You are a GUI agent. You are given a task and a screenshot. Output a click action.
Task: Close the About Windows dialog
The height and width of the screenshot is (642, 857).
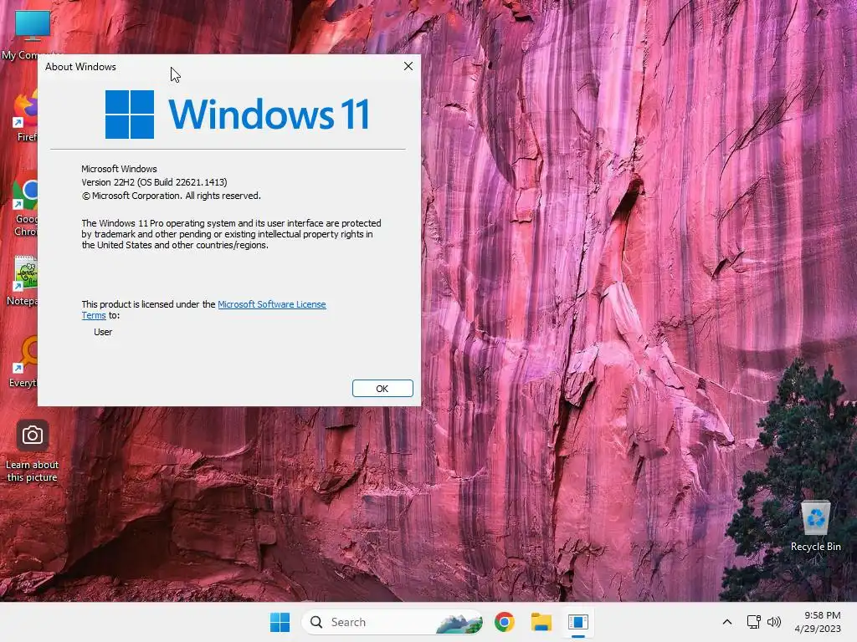tap(408, 66)
